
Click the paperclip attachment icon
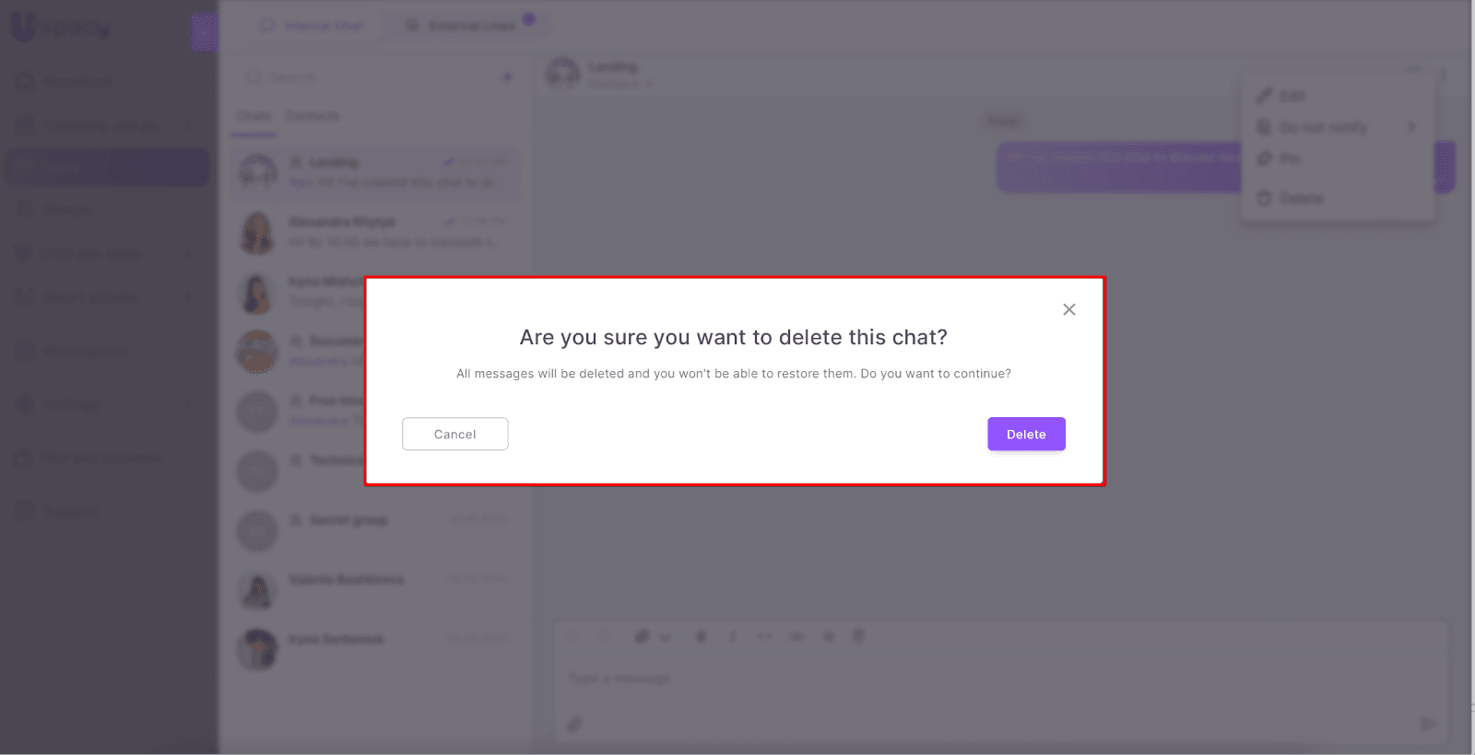[x=574, y=724]
